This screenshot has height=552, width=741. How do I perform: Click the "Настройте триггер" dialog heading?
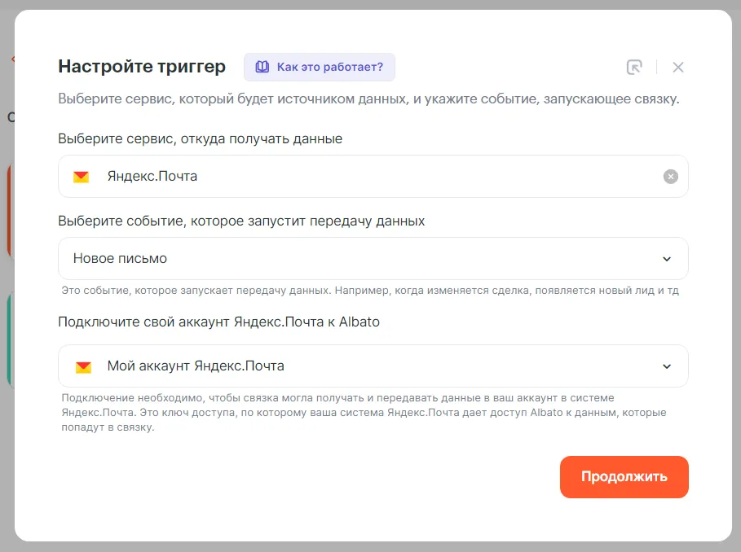click(x=142, y=67)
